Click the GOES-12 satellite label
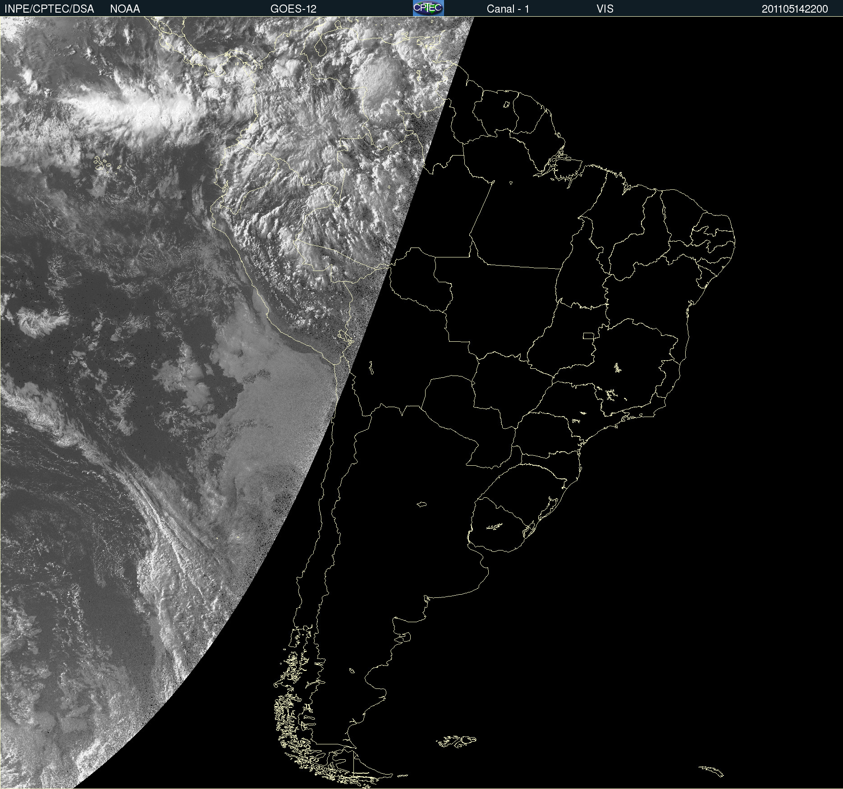This screenshot has width=843, height=789. [x=293, y=9]
